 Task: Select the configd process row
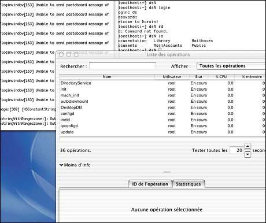(x=162, y=114)
